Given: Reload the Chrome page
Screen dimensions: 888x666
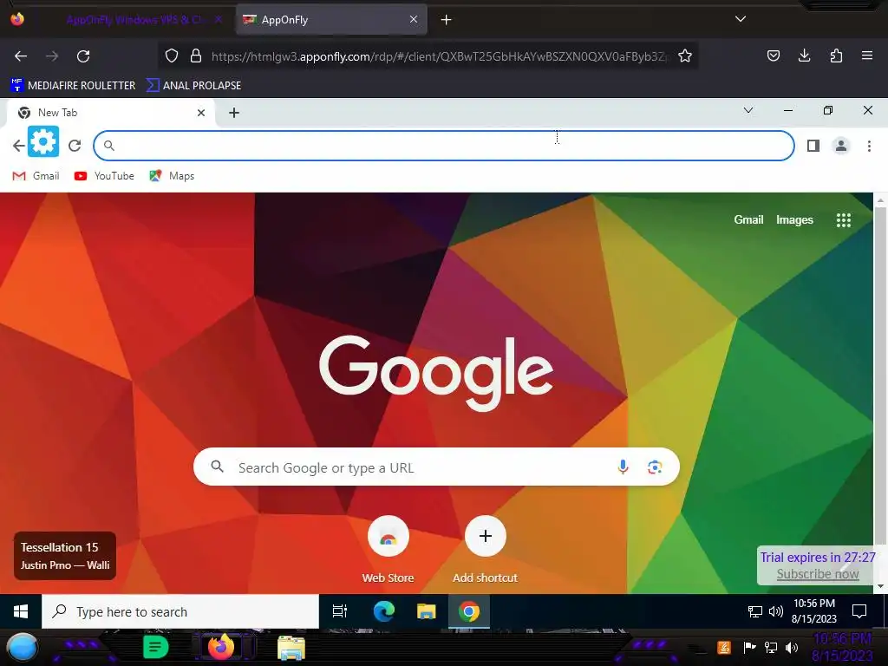Looking at the screenshot, I should [x=75, y=146].
